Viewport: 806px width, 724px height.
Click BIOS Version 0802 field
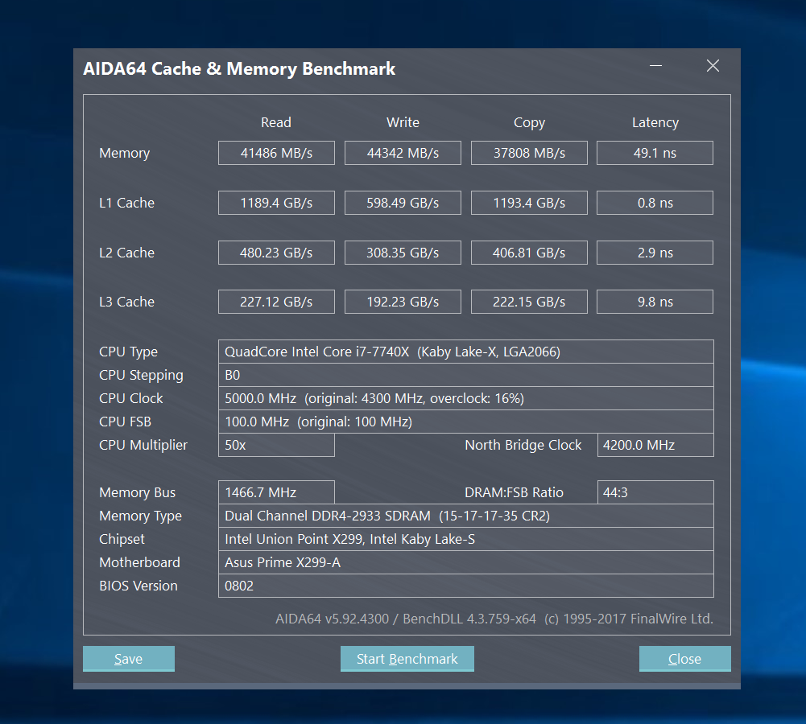coord(465,586)
